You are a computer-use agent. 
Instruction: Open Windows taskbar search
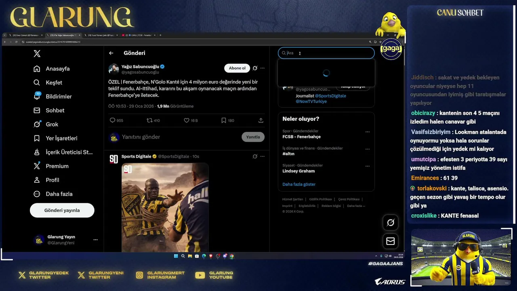pyautogui.click(x=183, y=256)
